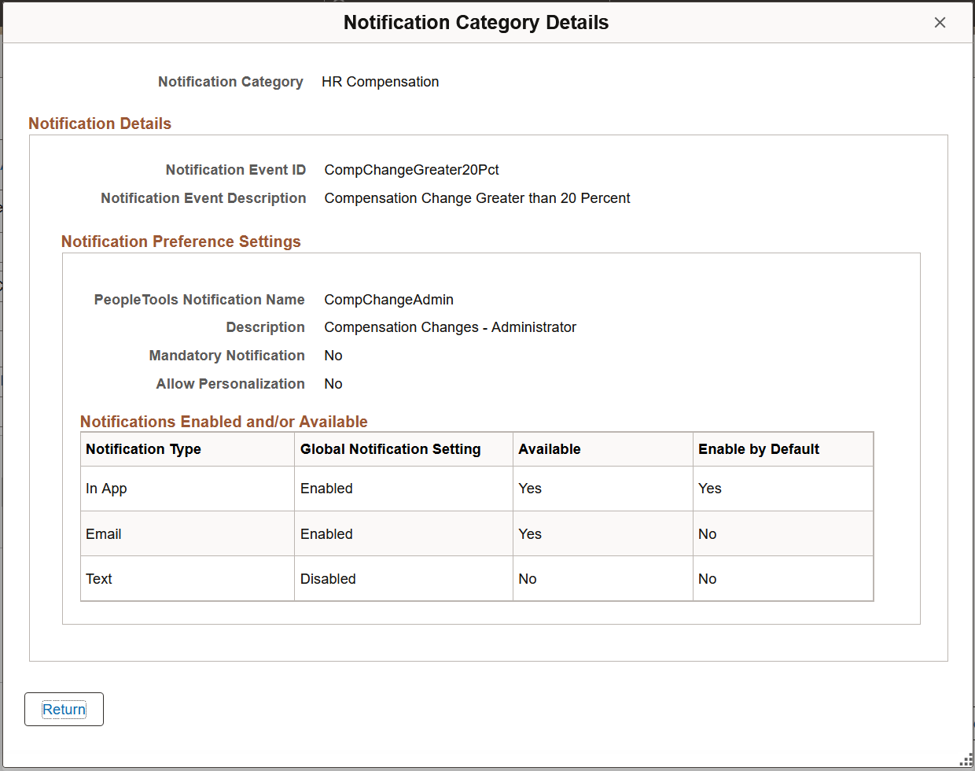The height and width of the screenshot is (771, 975).
Task: Click the dialog title Notification Category Details
Action: (476, 23)
